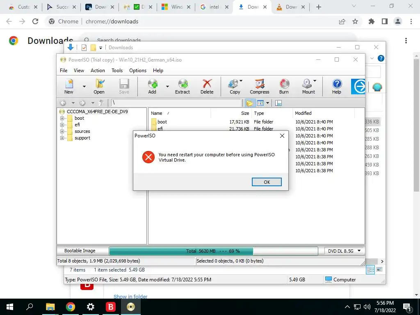Click the Burn toolbar icon
Viewport: 420px width, 315px height.
click(284, 86)
